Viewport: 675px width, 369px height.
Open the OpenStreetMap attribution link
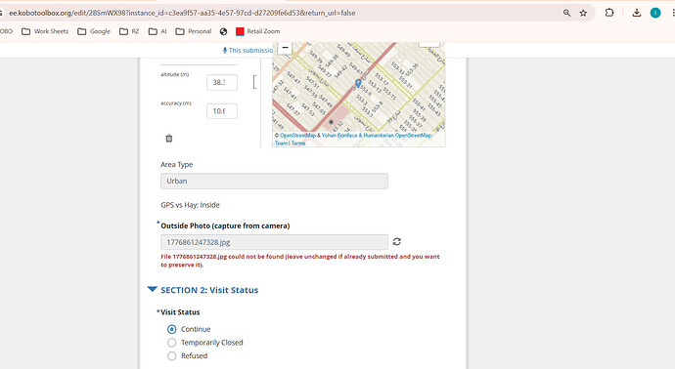tap(297, 136)
